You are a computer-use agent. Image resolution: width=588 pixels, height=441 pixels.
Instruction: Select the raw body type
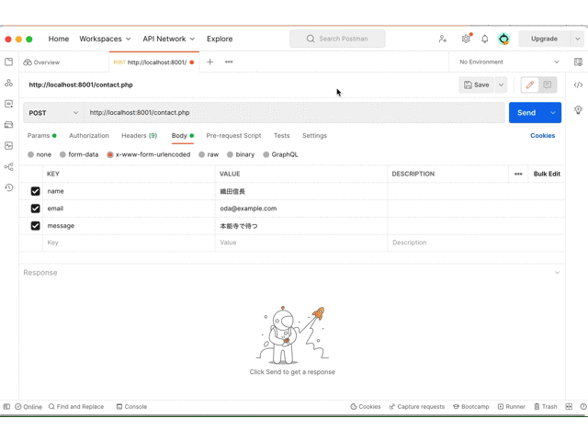(202, 154)
